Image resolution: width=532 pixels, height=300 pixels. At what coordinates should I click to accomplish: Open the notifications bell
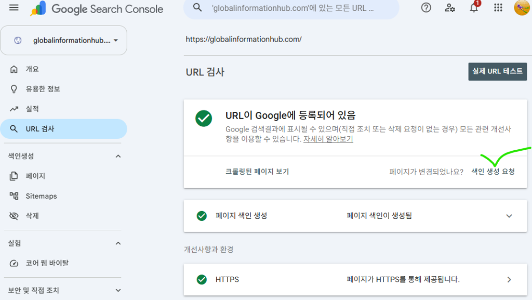tap(474, 7)
